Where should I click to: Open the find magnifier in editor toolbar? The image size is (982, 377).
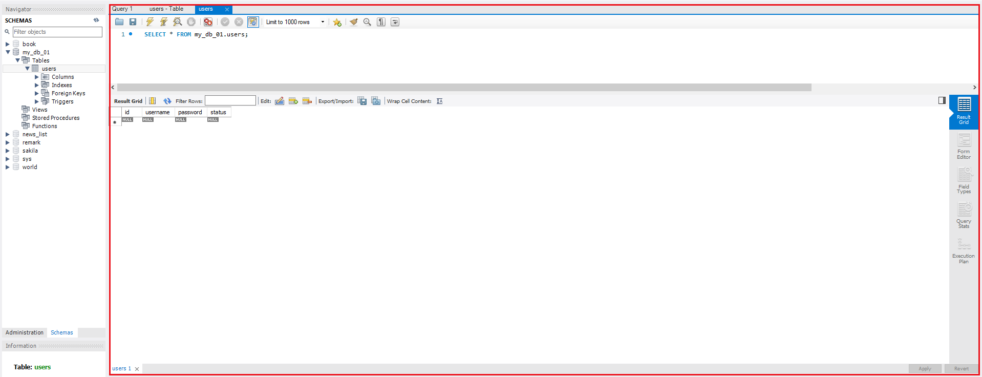click(x=367, y=22)
